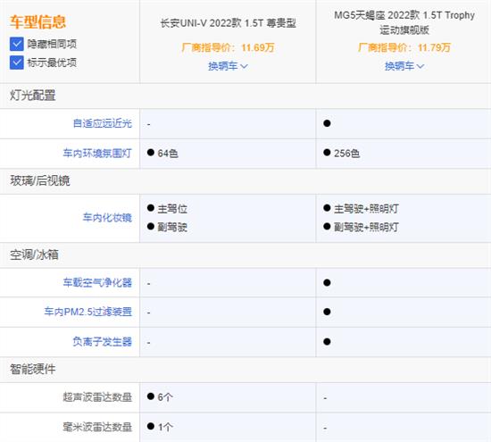Click the 主驾驶+照明灯 value
This screenshot has height=442, width=491.
pyautogui.click(x=366, y=209)
